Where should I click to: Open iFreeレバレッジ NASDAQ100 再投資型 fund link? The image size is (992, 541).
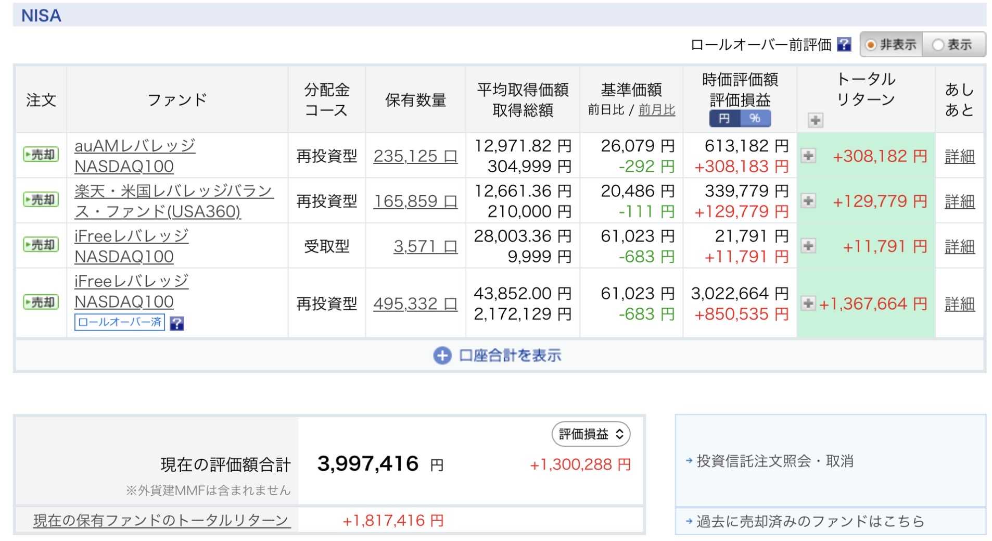pos(131,292)
